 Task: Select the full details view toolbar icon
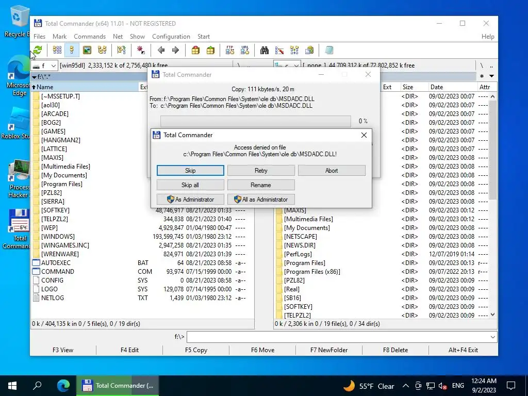tap(72, 50)
